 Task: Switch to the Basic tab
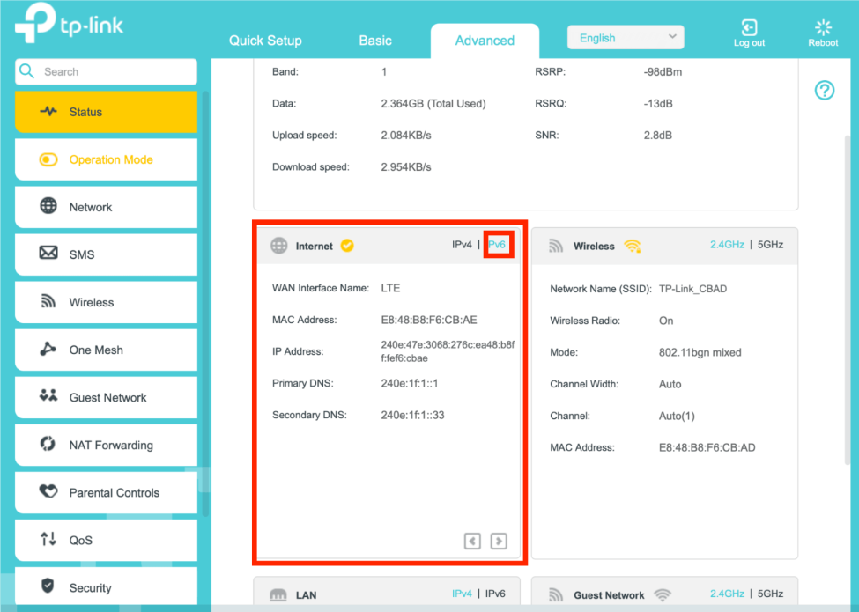[x=375, y=41]
